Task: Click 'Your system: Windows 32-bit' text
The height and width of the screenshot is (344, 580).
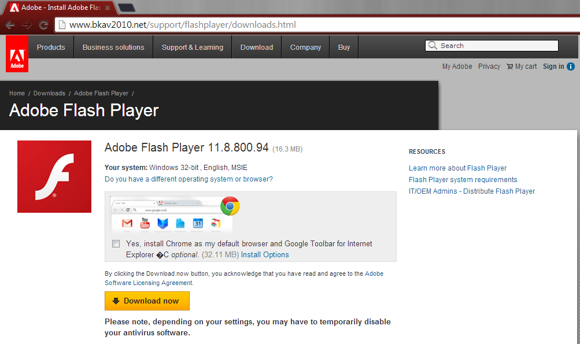Action: pyautogui.click(x=176, y=168)
